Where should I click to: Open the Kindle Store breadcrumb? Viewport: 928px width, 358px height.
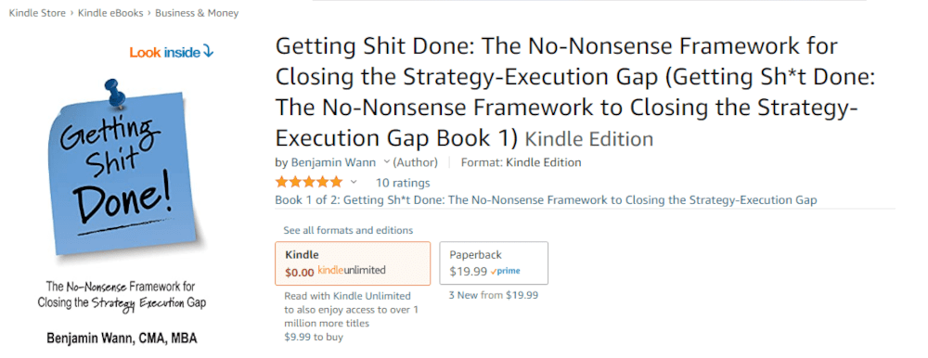pos(37,13)
